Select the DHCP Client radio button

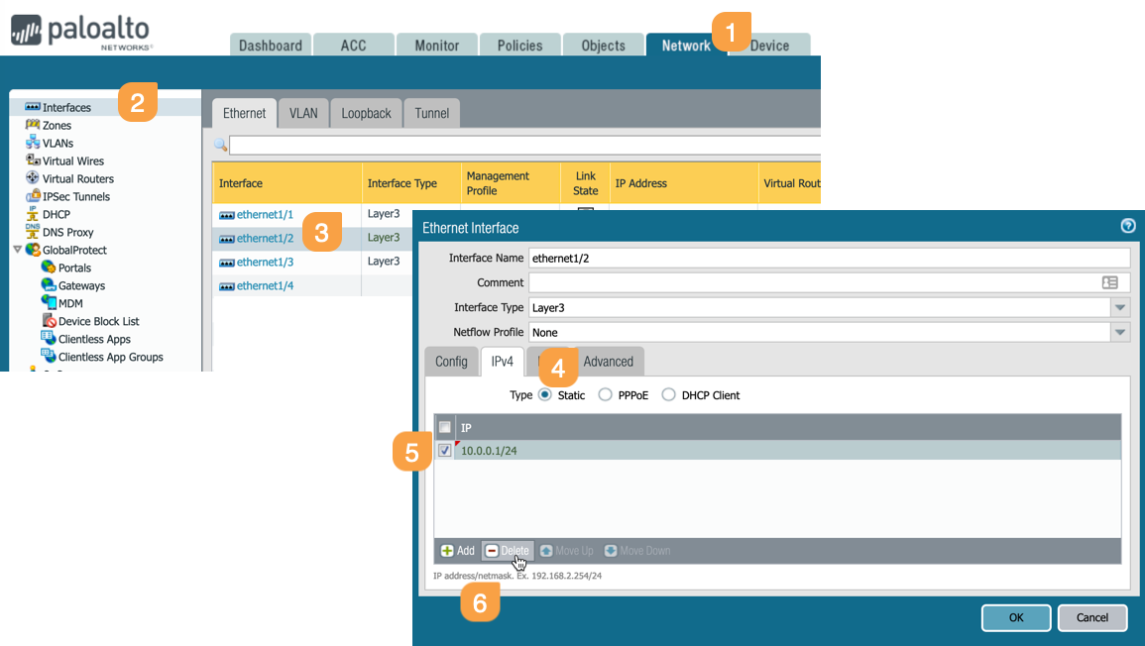tap(668, 395)
